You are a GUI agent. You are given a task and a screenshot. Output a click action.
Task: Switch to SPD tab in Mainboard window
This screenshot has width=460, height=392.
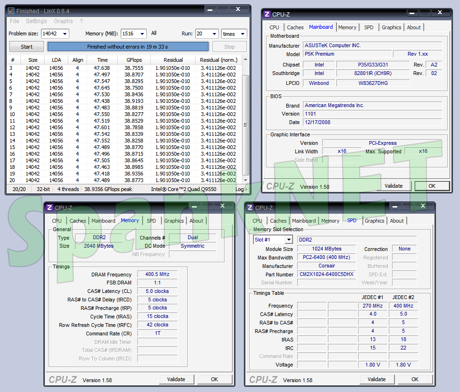click(x=369, y=27)
